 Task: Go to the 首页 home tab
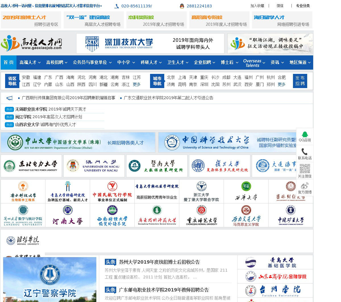pyautogui.click(x=9, y=63)
